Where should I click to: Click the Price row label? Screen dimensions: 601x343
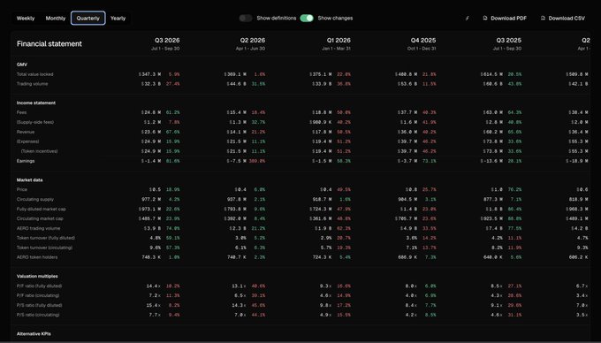(22, 190)
